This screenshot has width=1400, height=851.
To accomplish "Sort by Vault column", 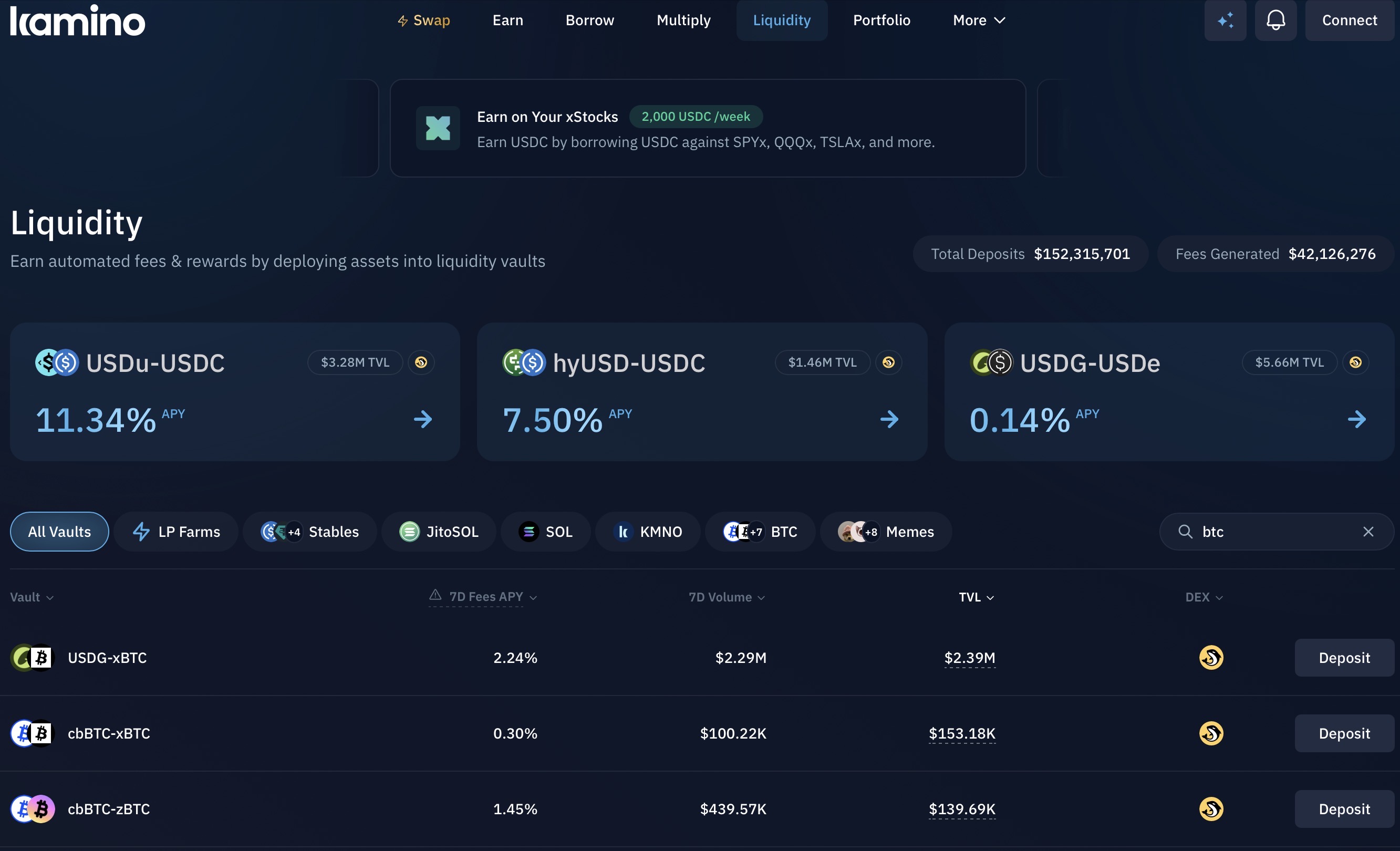I will [32, 597].
